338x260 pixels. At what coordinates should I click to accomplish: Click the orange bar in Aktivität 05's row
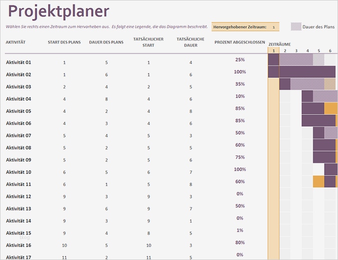click(x=331, y=108)
